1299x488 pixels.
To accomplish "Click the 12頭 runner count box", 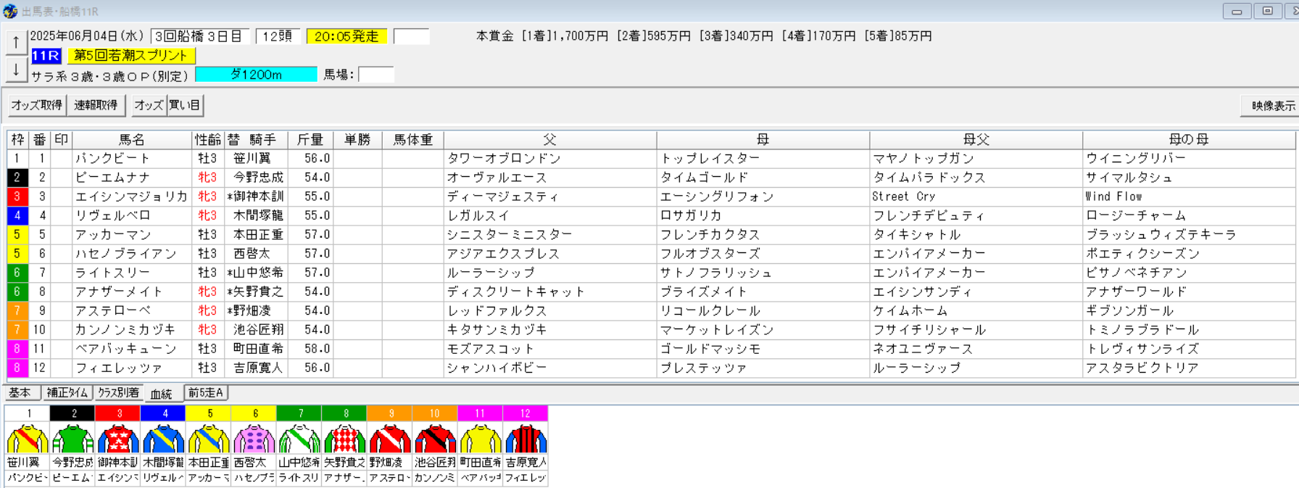I will pos(278,36).
